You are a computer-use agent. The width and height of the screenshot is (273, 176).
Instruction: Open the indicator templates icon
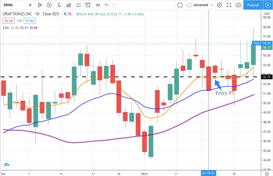point(78,5)
